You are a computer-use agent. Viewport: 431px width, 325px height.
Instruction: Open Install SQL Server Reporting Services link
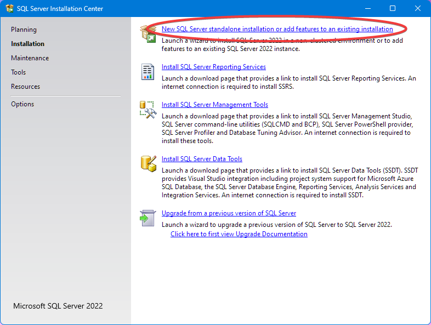[213, 67]
